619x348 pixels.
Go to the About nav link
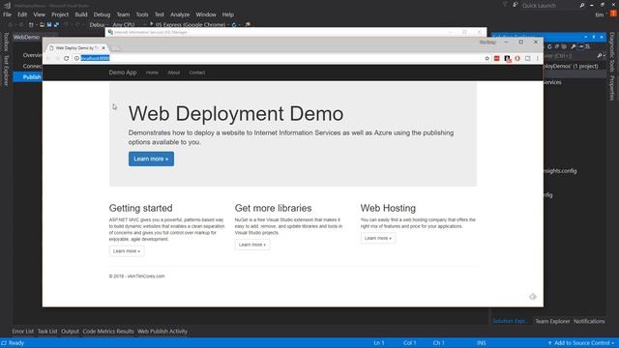(x=174, y=72)
